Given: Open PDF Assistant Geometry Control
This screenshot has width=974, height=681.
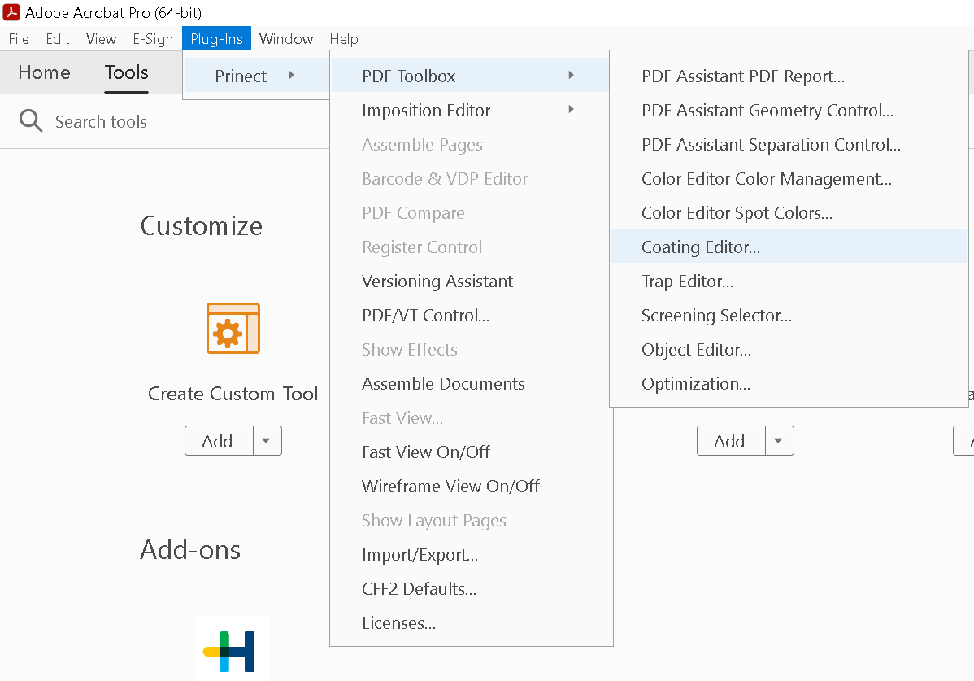Looking at the screenshot, I should tap(789, 110).
